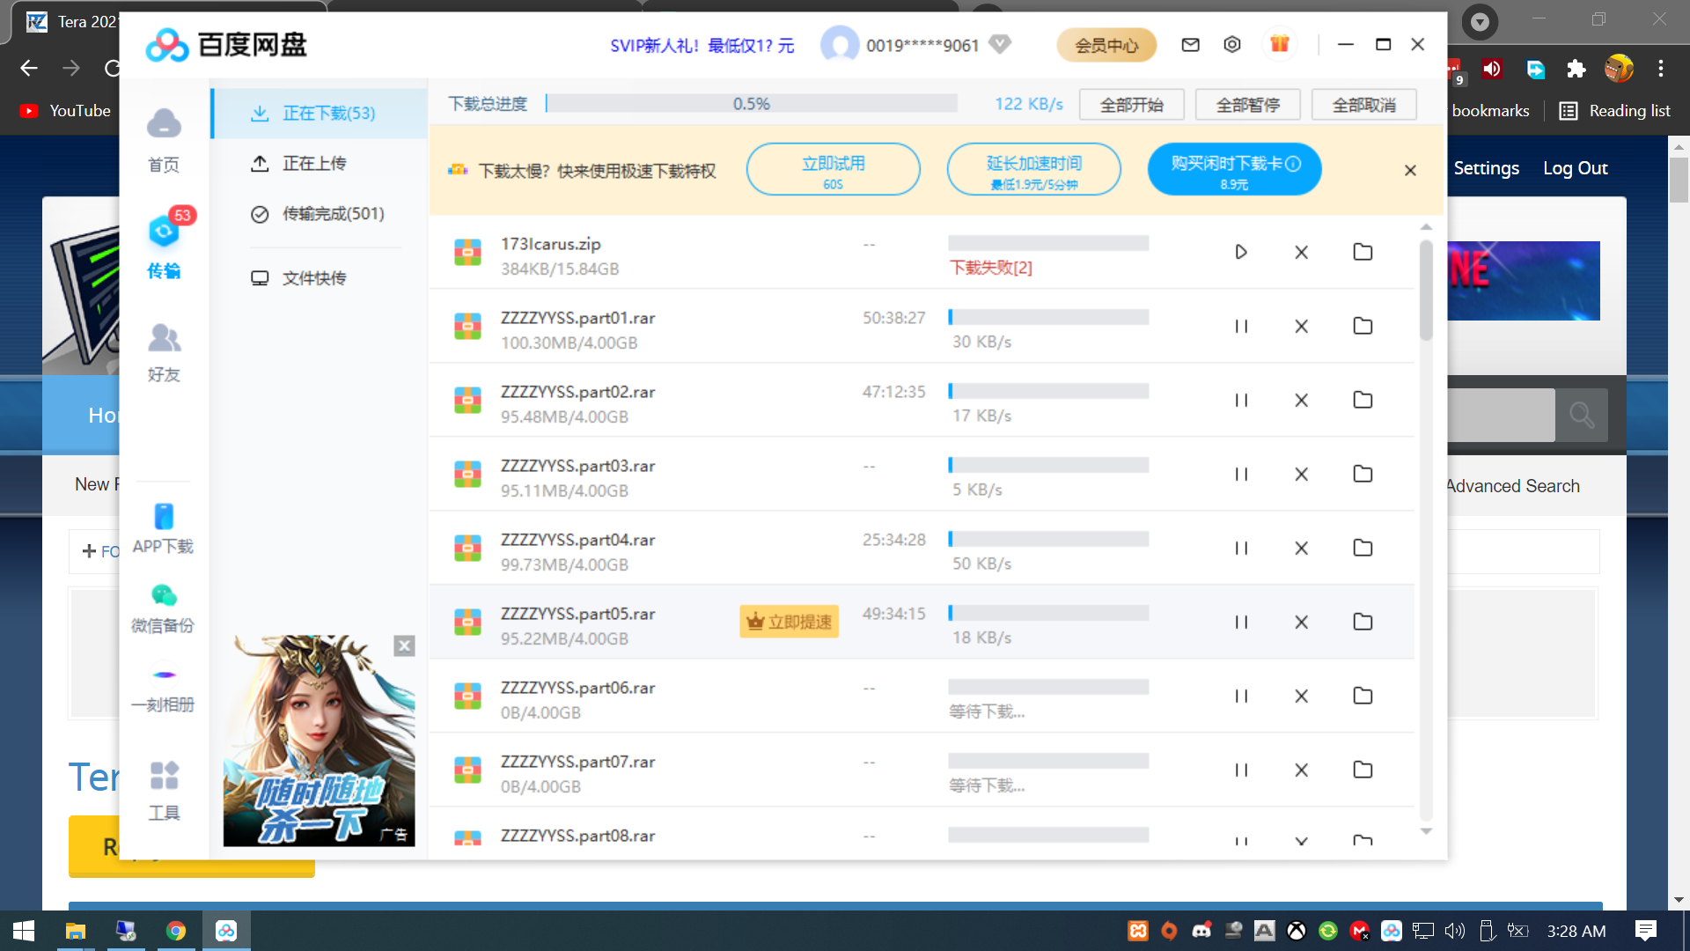Screen dimensions: 1690x951
Task: Open the 好友 friends section
Action: point(164,352)
